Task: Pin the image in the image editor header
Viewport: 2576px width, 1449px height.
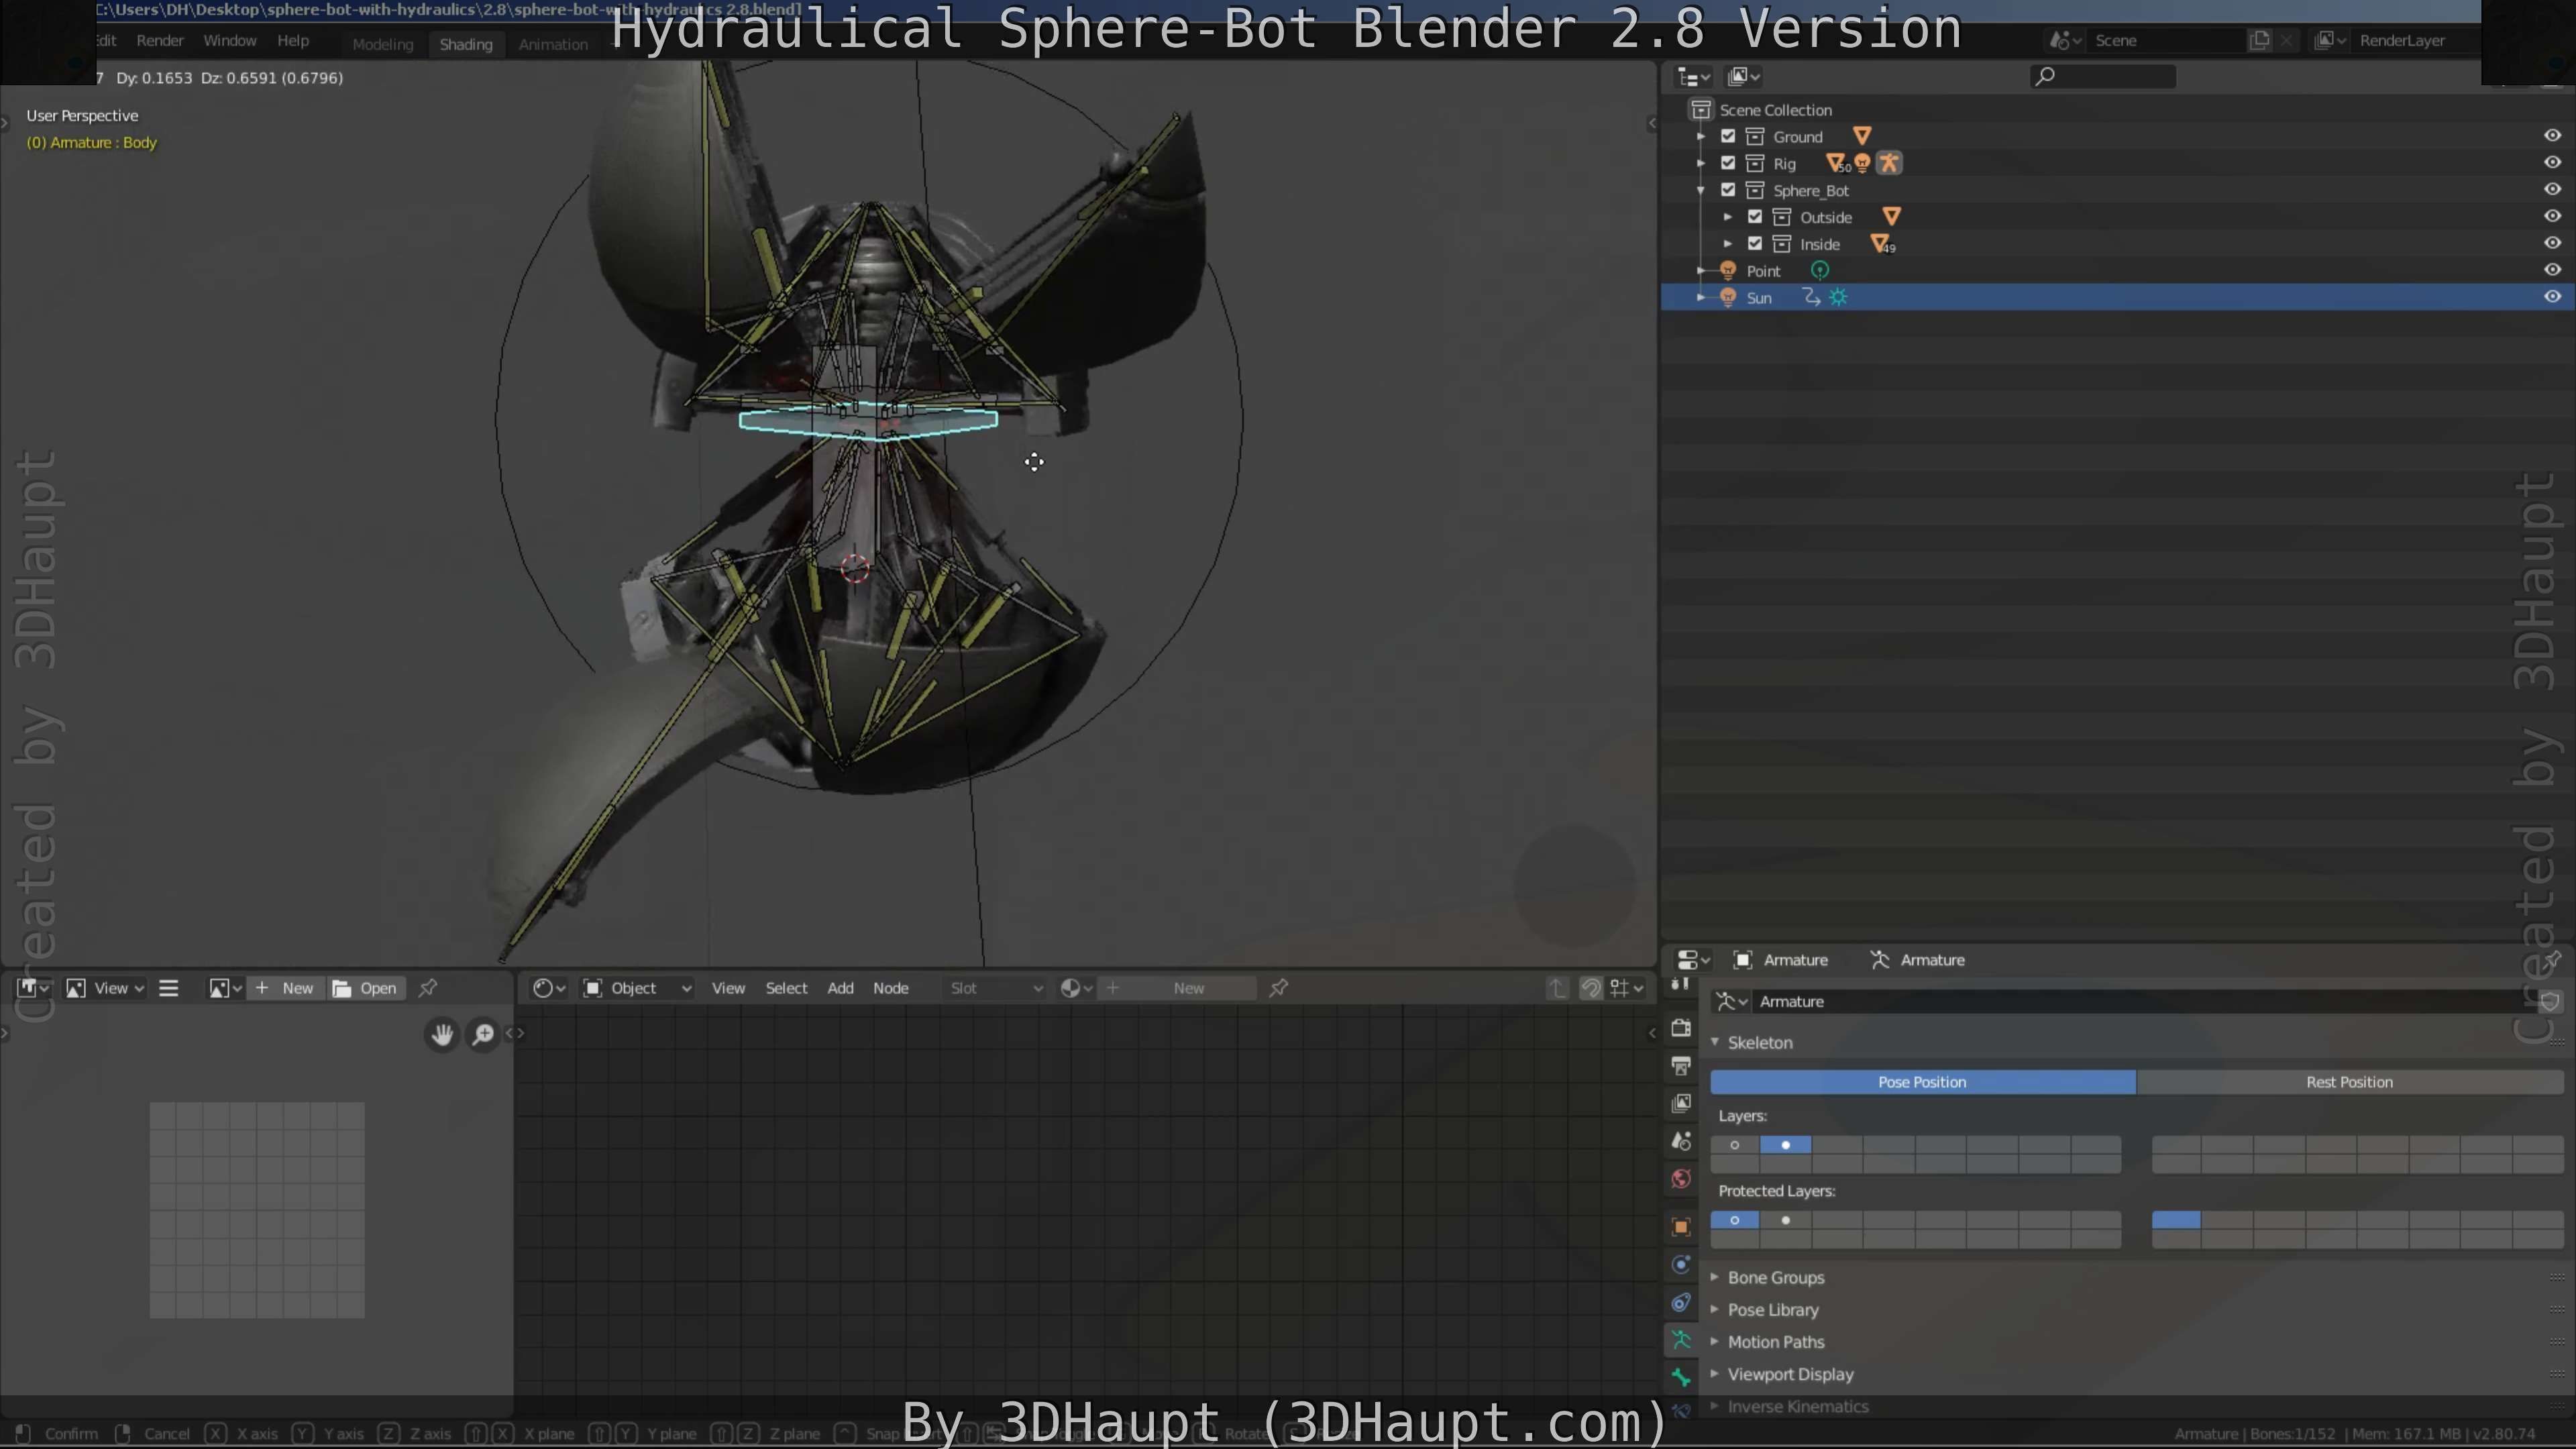Action: (428, 988)
